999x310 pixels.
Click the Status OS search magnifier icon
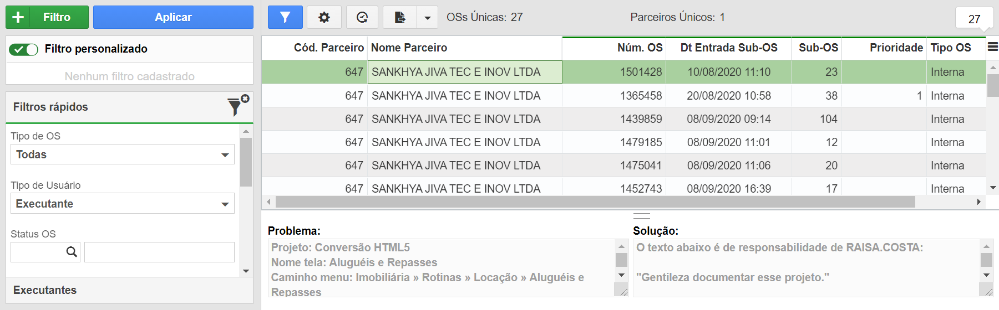[x=72, y=252]
